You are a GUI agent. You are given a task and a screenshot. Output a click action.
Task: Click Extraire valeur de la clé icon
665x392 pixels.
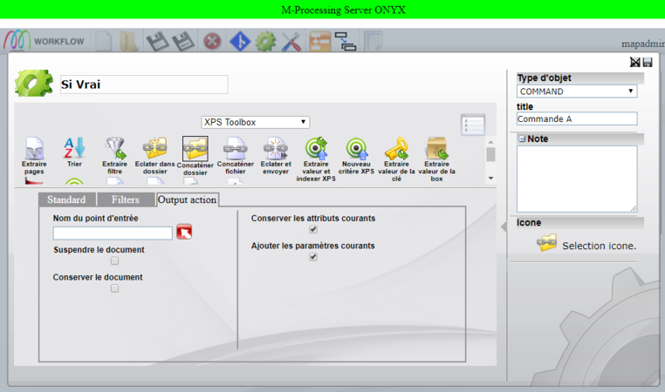coord(396,148)
